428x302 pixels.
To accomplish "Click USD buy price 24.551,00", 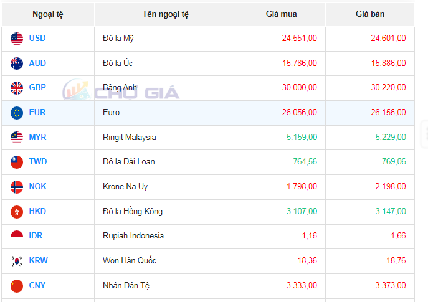I will coord(300,38).
